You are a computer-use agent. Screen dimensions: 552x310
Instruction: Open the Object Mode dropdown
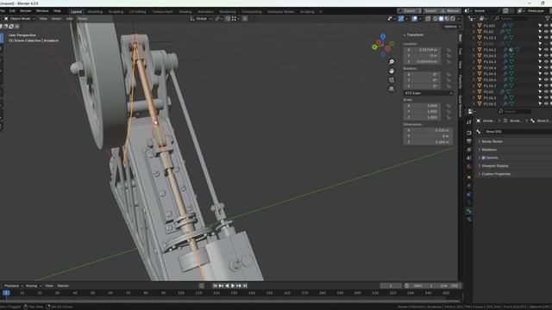(x=19, y=19)
